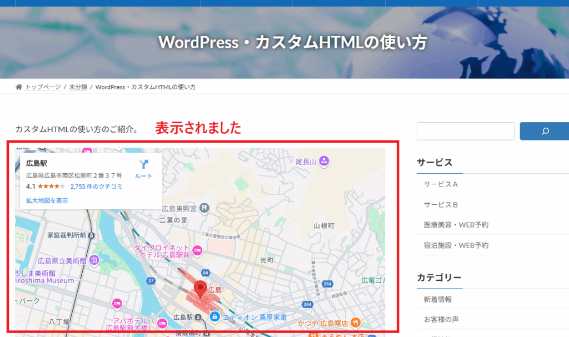Click the ダイワロイネットホテル hotel marker icon
569x337 pixels.
197,250
